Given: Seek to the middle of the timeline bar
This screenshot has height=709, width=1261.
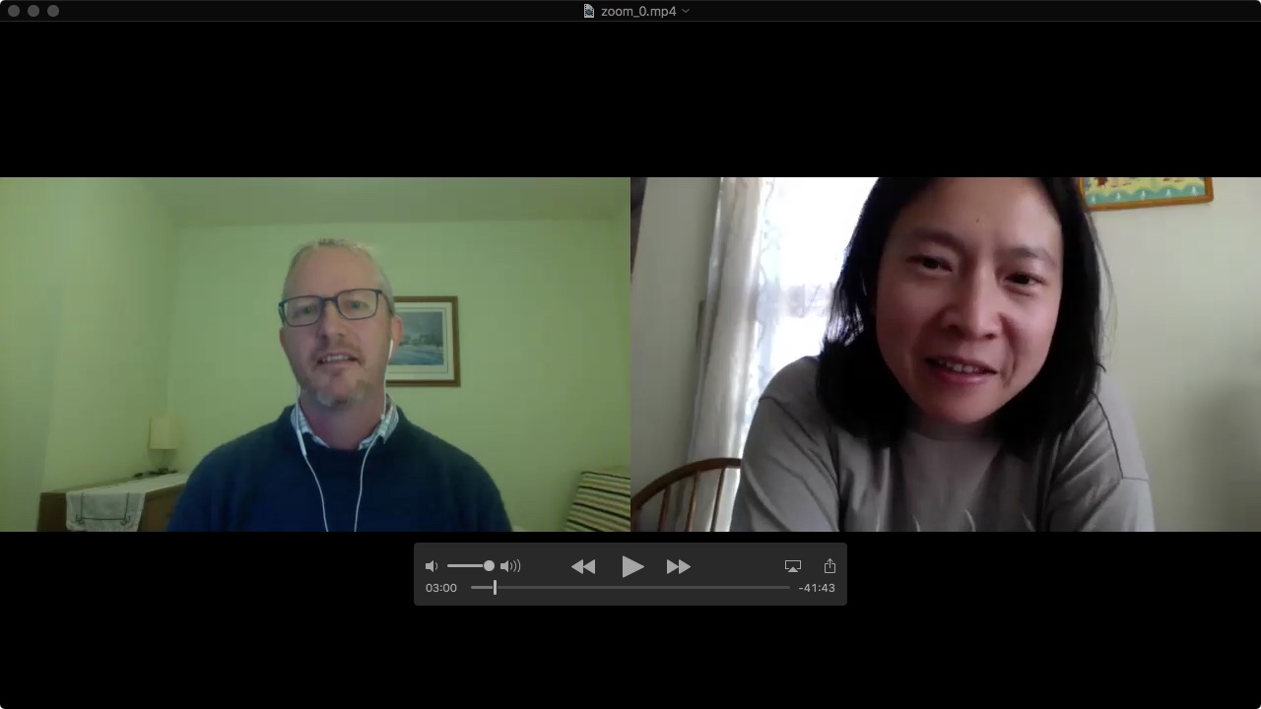Looking at the screenshot, I should coord(630,588).
